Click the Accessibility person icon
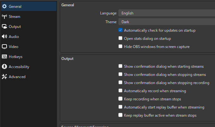 point(4,67)
